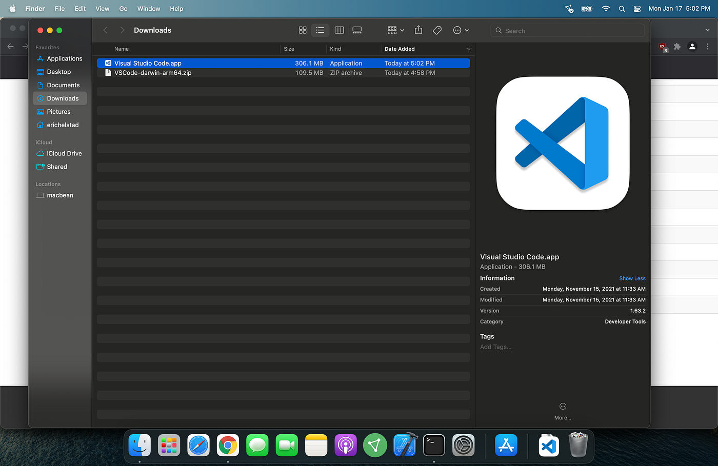Switch to gallery view in the toolbar
The image size is (718, 466).
pos(357,30)
